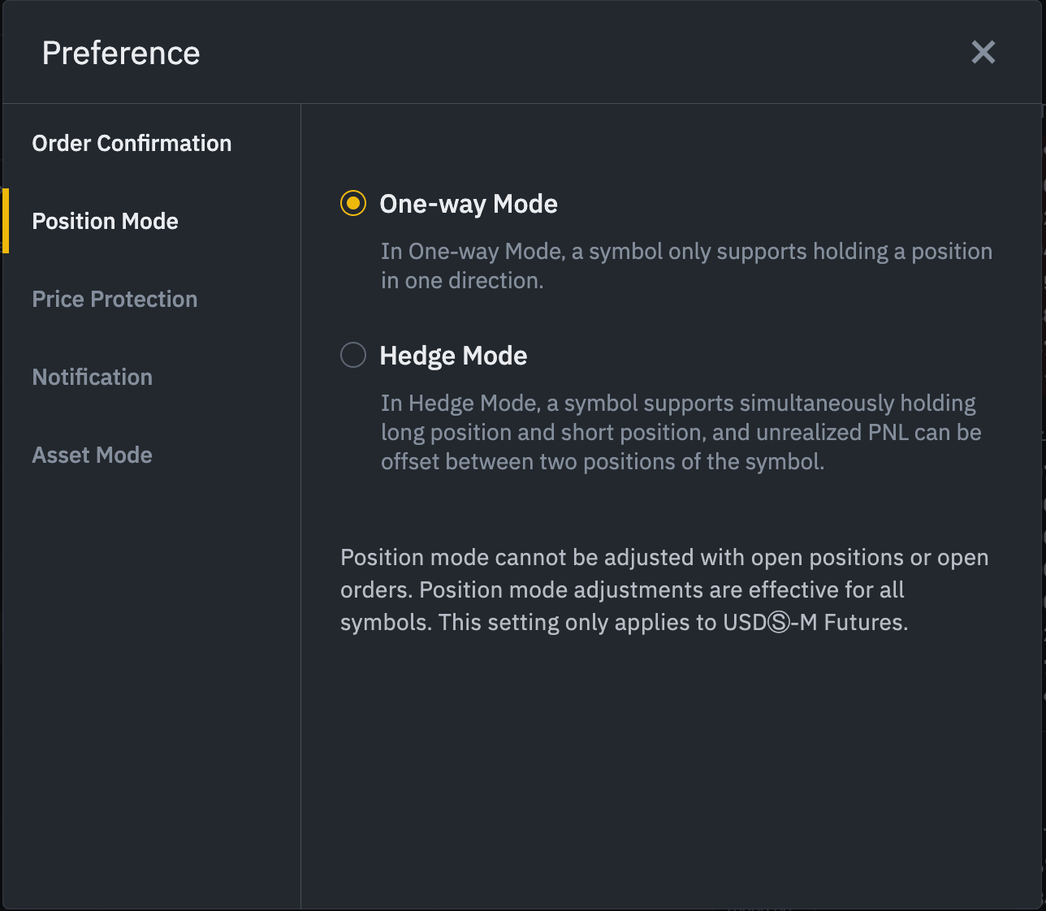Switch to the Asset Mode tab

(92, 455)
